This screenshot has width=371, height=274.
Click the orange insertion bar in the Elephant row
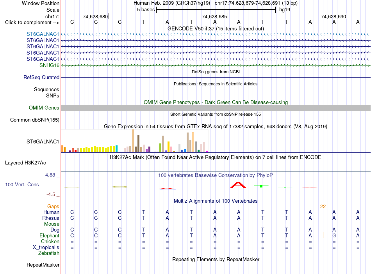(x=323, y=235)
